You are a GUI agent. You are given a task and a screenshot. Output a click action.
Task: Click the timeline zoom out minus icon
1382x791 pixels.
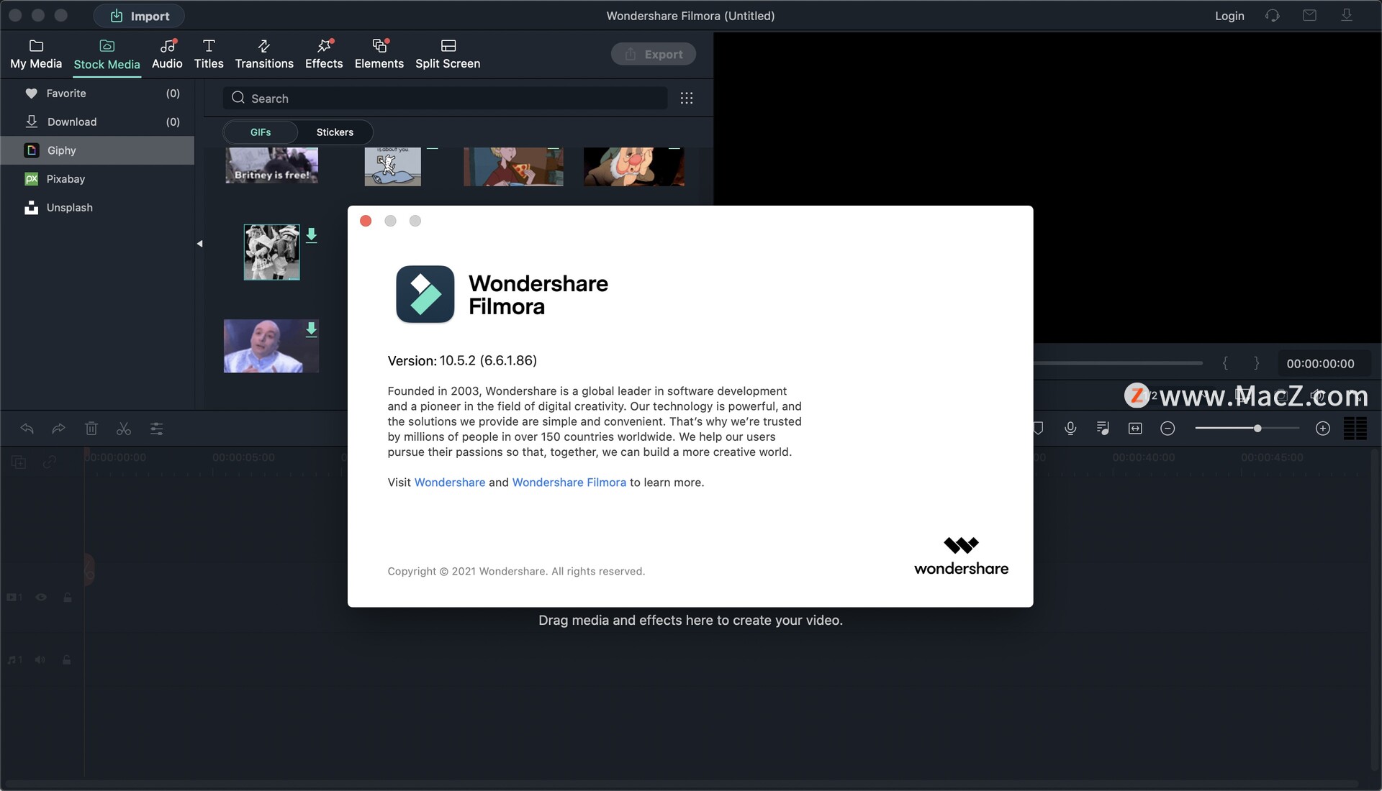(x=1168, y=429)
